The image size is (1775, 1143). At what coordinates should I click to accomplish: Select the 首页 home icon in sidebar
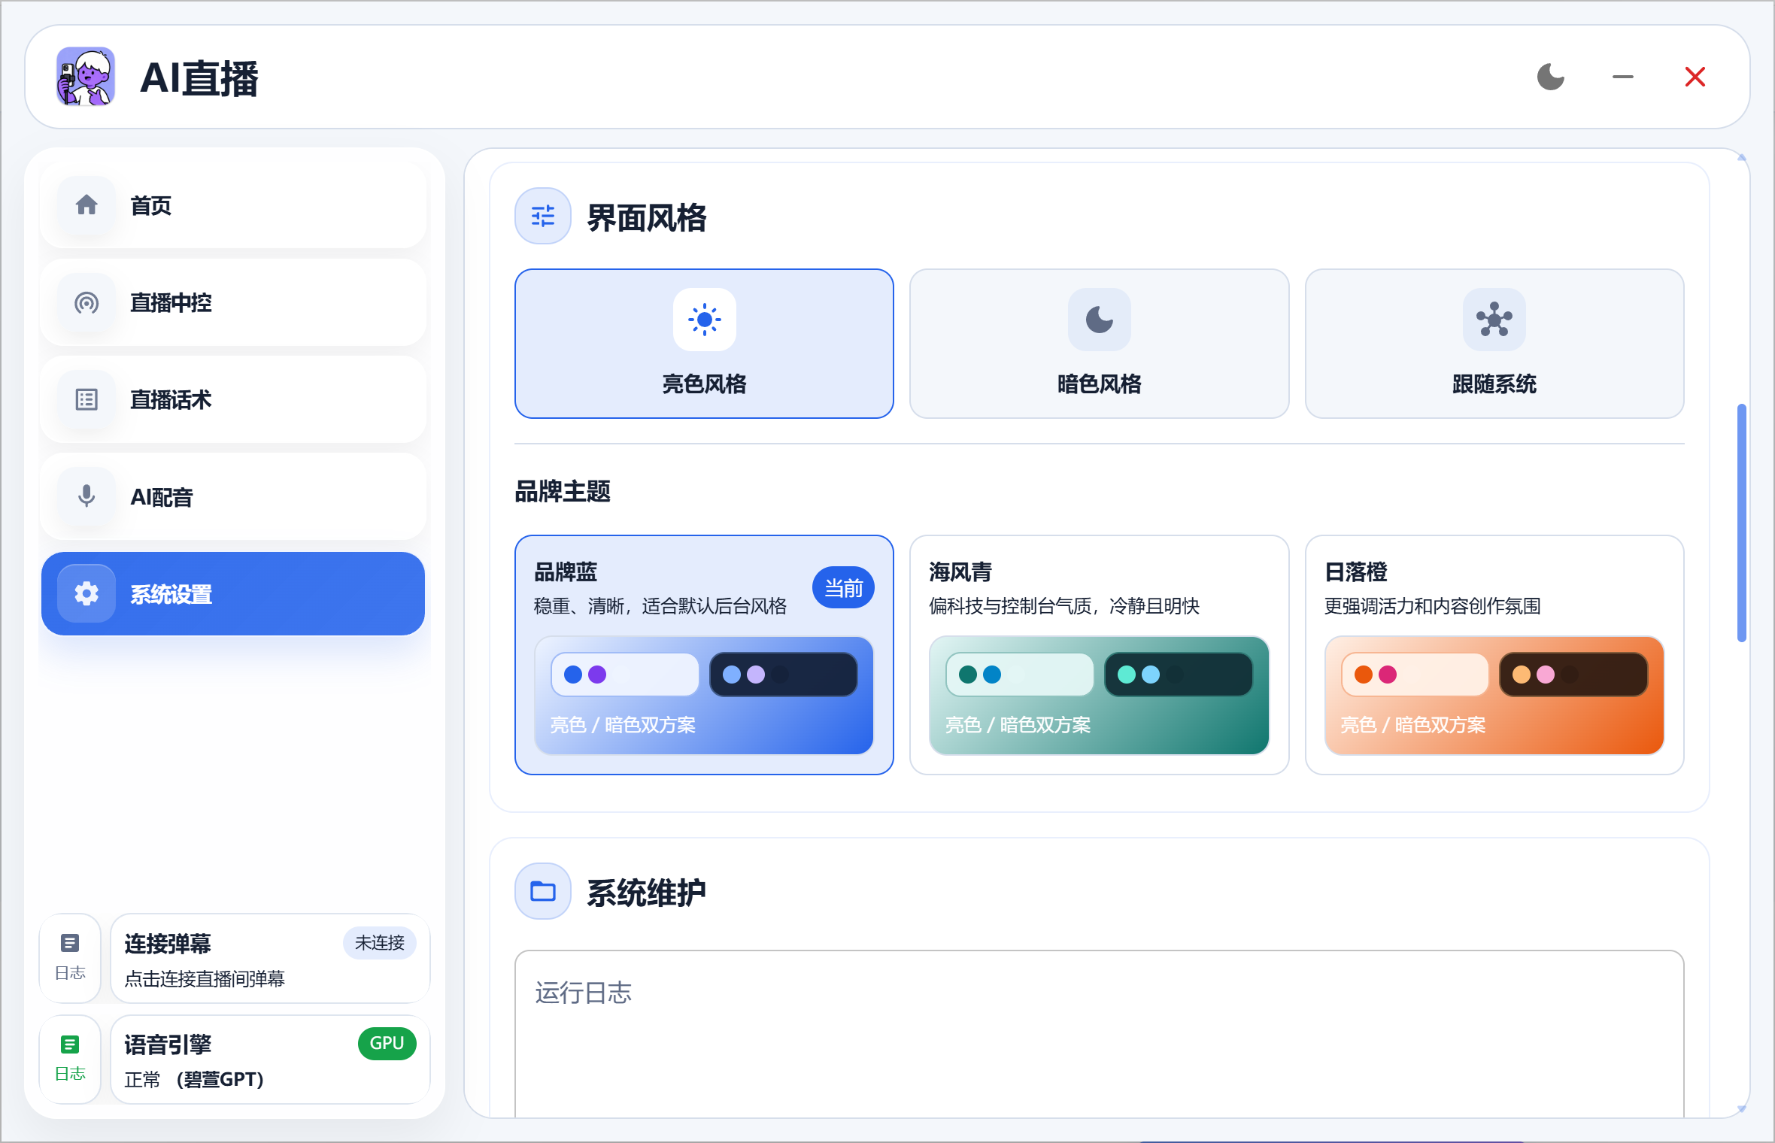coord(86,205)
